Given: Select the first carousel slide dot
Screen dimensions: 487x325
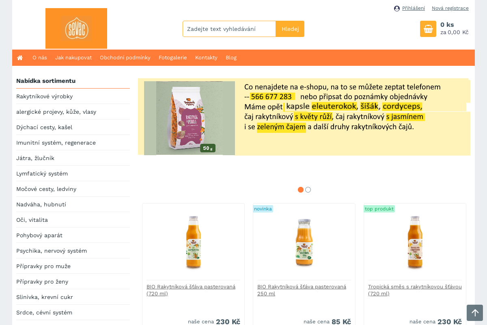Looking at the screenshot, I should tap(301, 190).
